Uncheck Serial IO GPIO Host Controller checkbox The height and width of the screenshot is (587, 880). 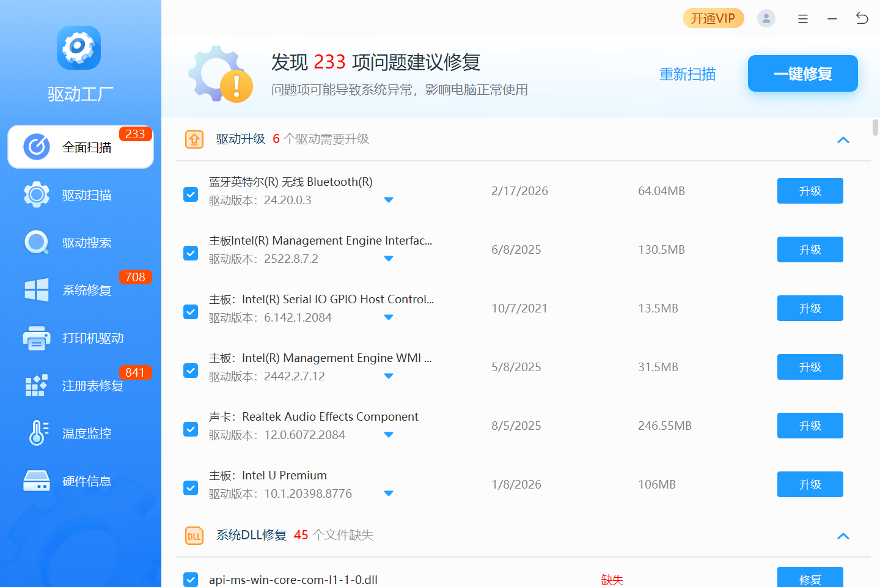[x=191, y=312]
